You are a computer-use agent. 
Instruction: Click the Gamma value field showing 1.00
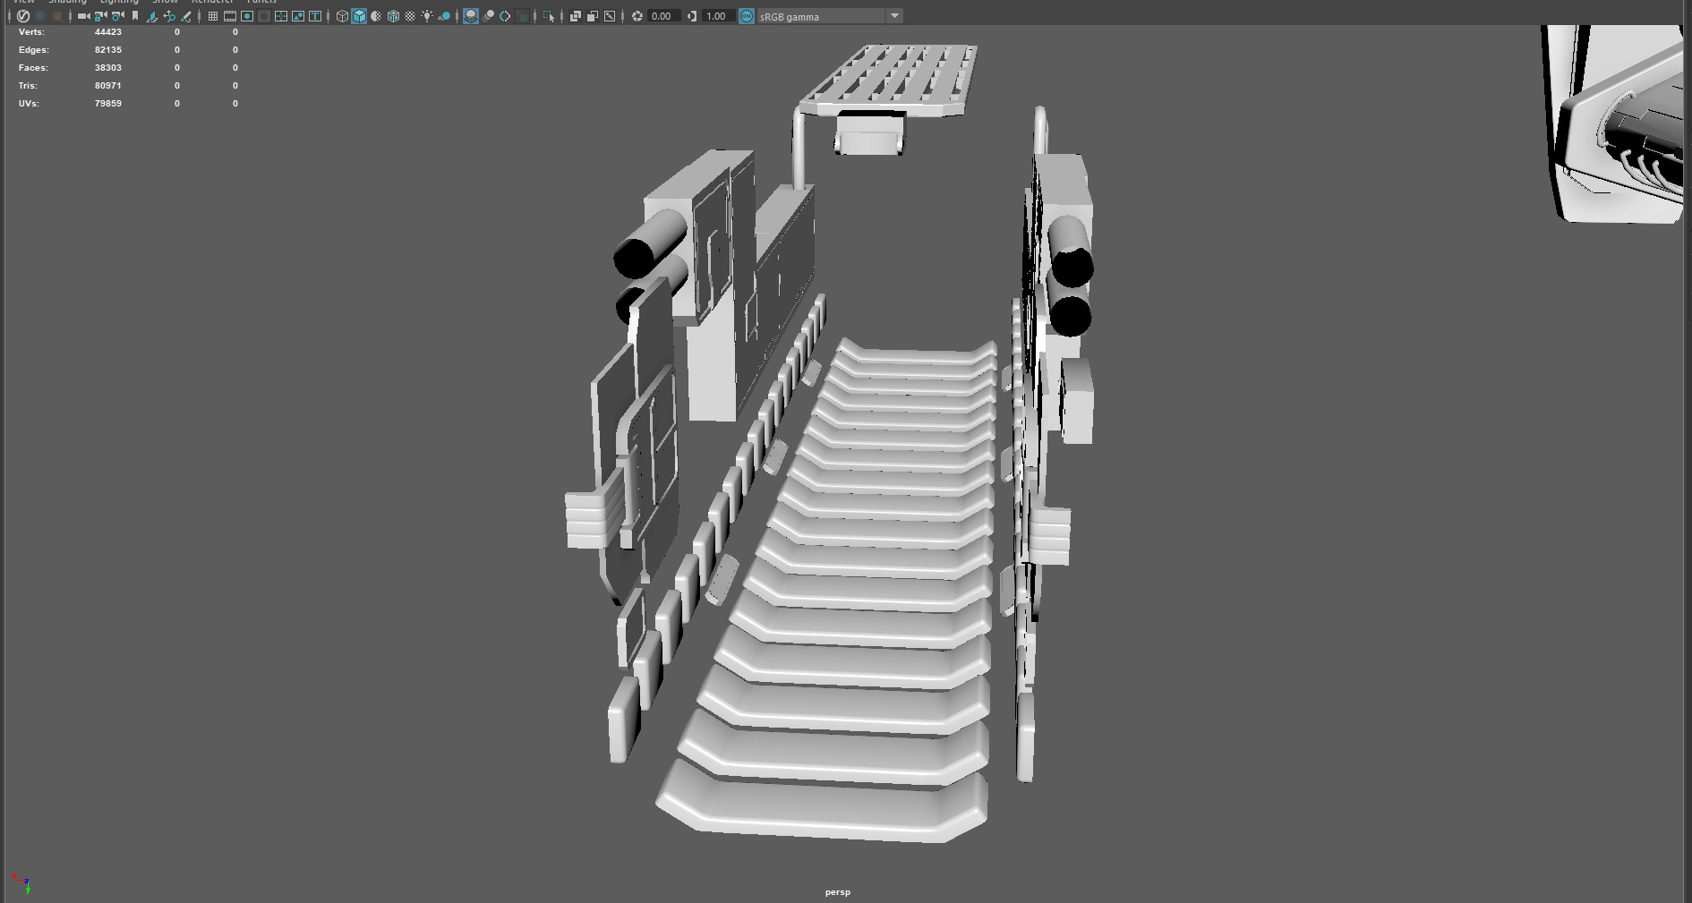click(x=718, y=16)
